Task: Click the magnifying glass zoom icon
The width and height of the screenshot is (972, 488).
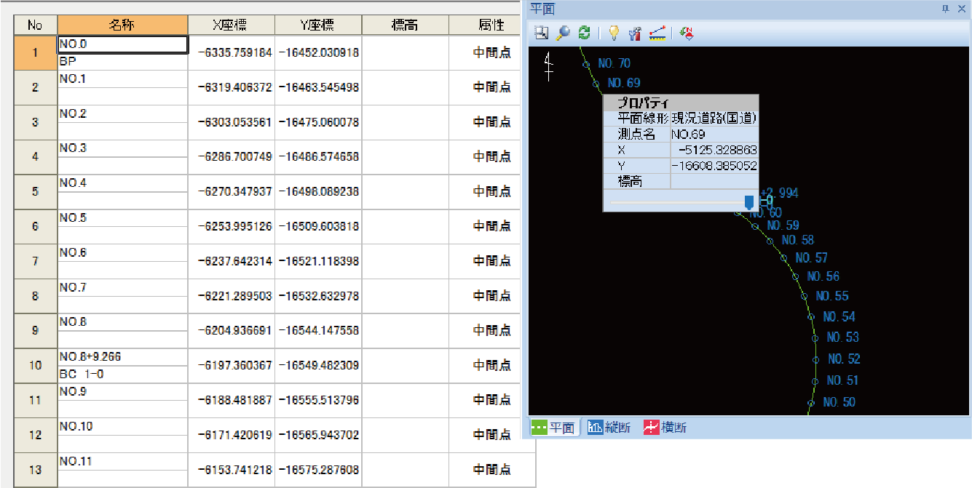Action: 562,33
